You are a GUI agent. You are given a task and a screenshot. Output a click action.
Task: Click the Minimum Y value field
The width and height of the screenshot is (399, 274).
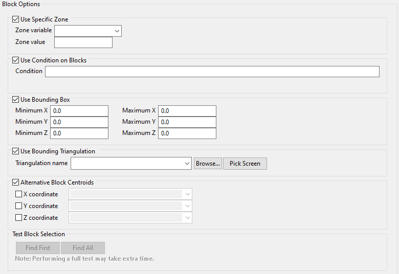pos(79,122)
